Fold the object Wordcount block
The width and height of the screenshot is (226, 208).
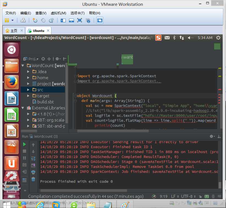click(75, 96)
